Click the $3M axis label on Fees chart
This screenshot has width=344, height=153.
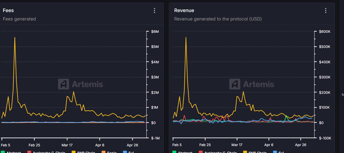(x=155, y=77)
